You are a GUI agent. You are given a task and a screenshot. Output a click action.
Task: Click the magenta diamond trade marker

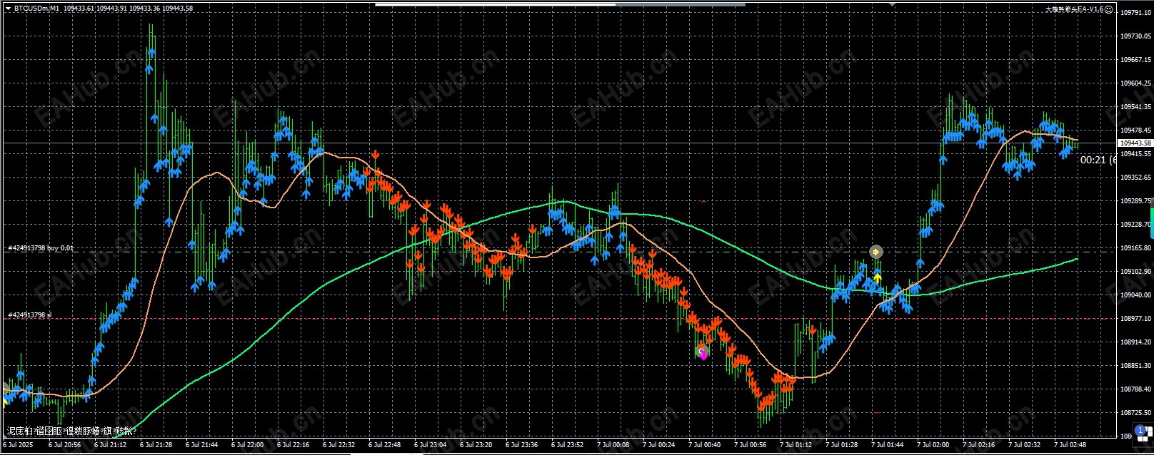[x=703, y=354]
